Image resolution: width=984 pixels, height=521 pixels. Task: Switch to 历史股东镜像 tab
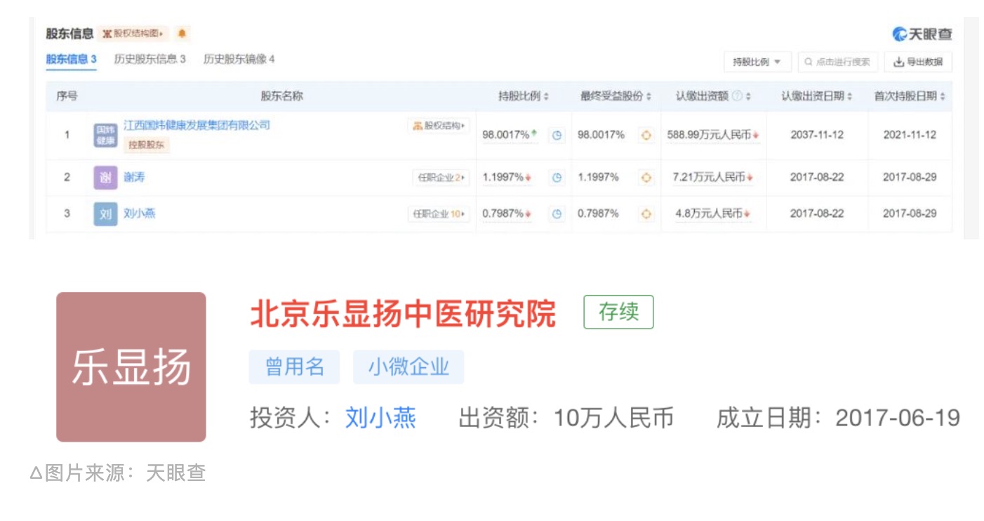(x=239, y=59)
